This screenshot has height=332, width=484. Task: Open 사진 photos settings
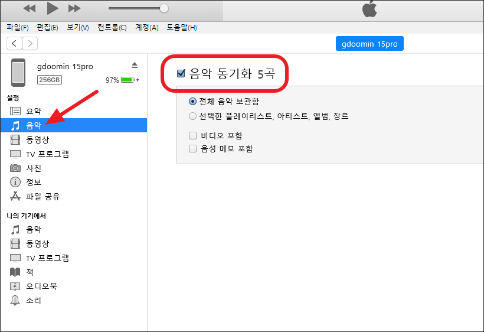[x=73, y=168]
